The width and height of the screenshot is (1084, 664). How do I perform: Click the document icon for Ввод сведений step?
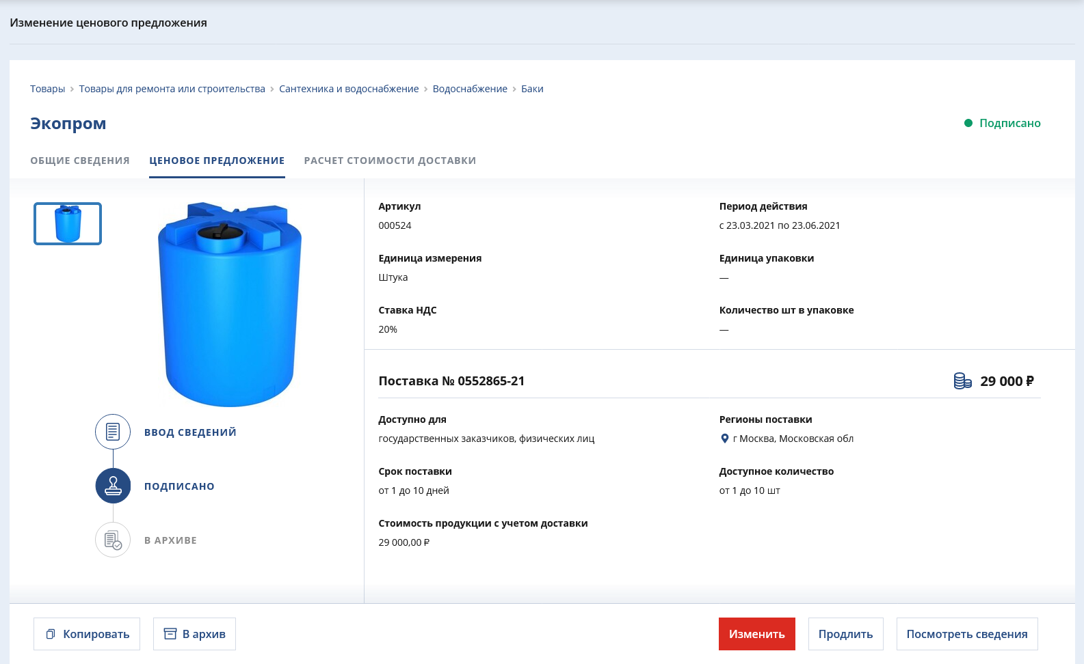(113, 432)
